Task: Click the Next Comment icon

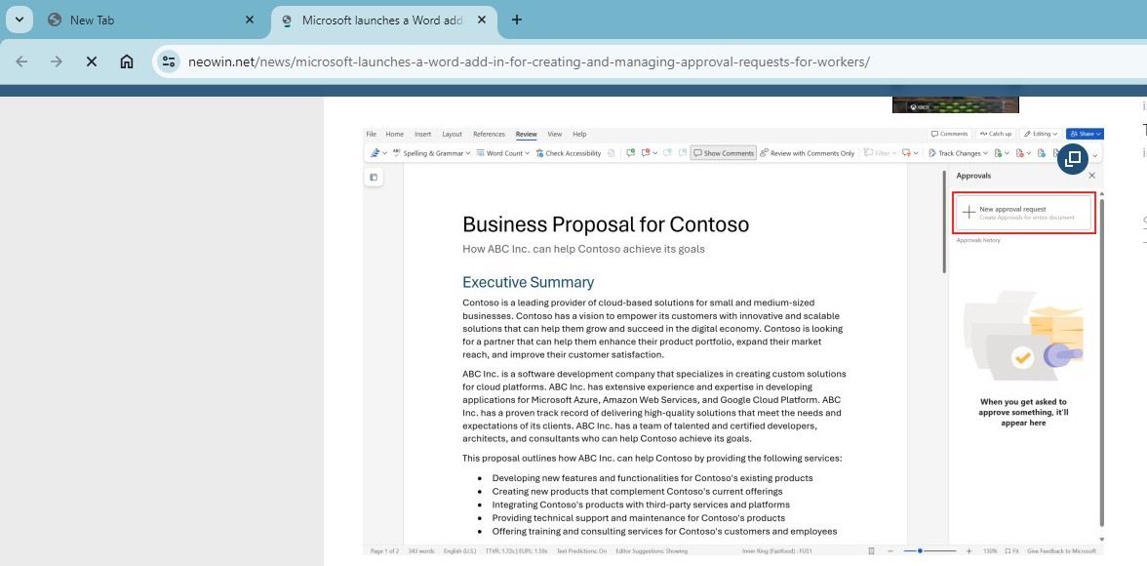Action: [683, 153]
